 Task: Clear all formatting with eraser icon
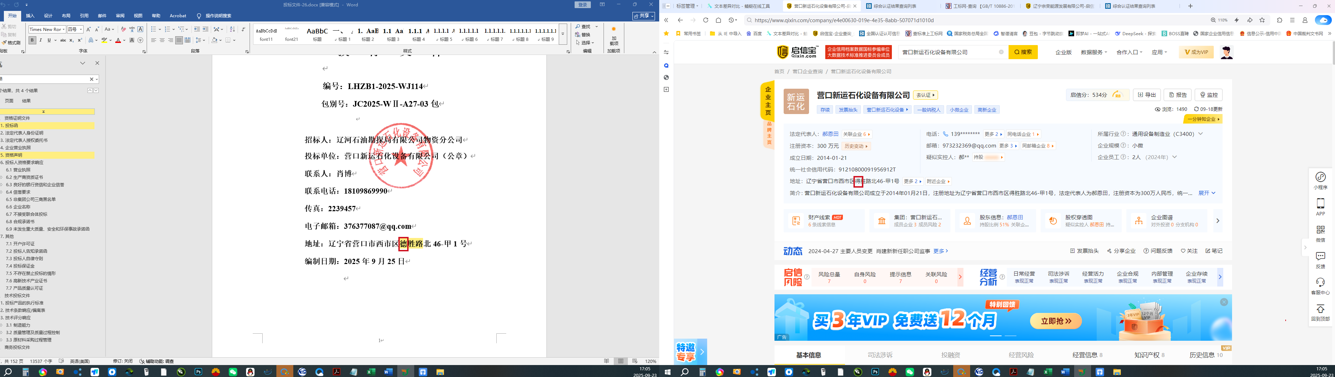click(123, 30)
